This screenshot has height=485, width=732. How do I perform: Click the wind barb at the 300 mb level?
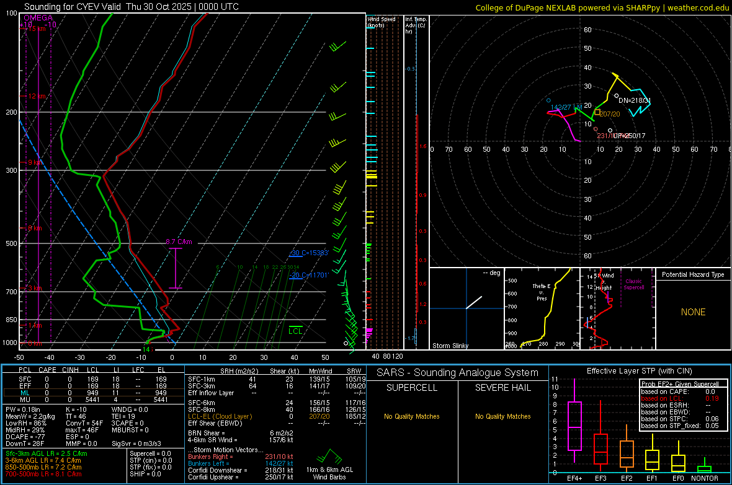pyautogui.click(x=338, y=167)
